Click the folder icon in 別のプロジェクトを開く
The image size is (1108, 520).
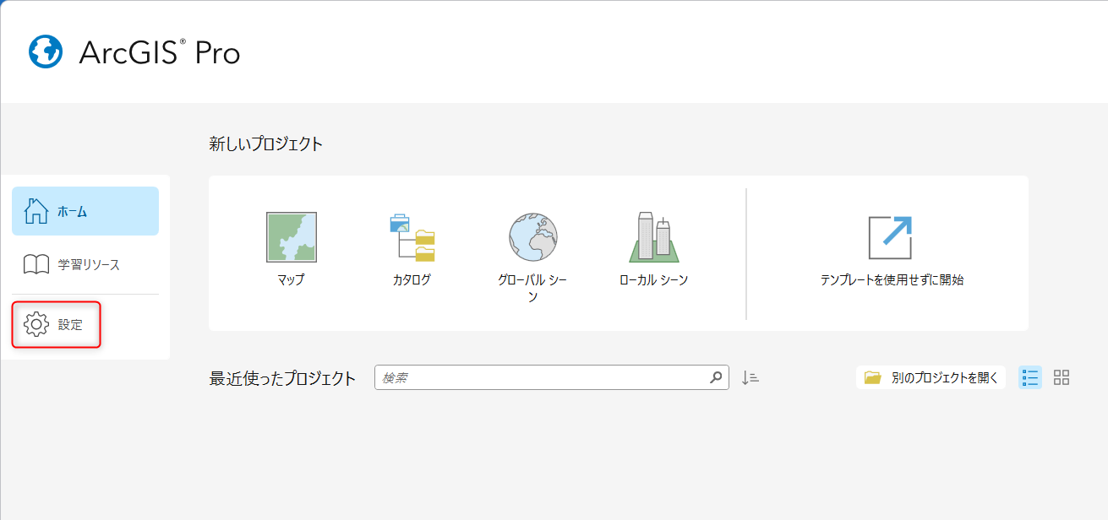(873, 378)
